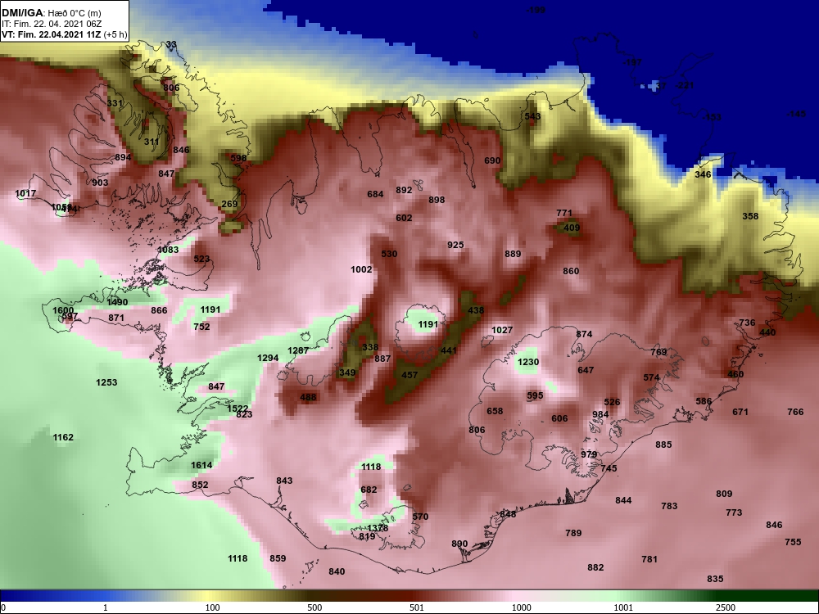819x614 pixels.
Task: Click the map value 543
Action: coord(533,116)
